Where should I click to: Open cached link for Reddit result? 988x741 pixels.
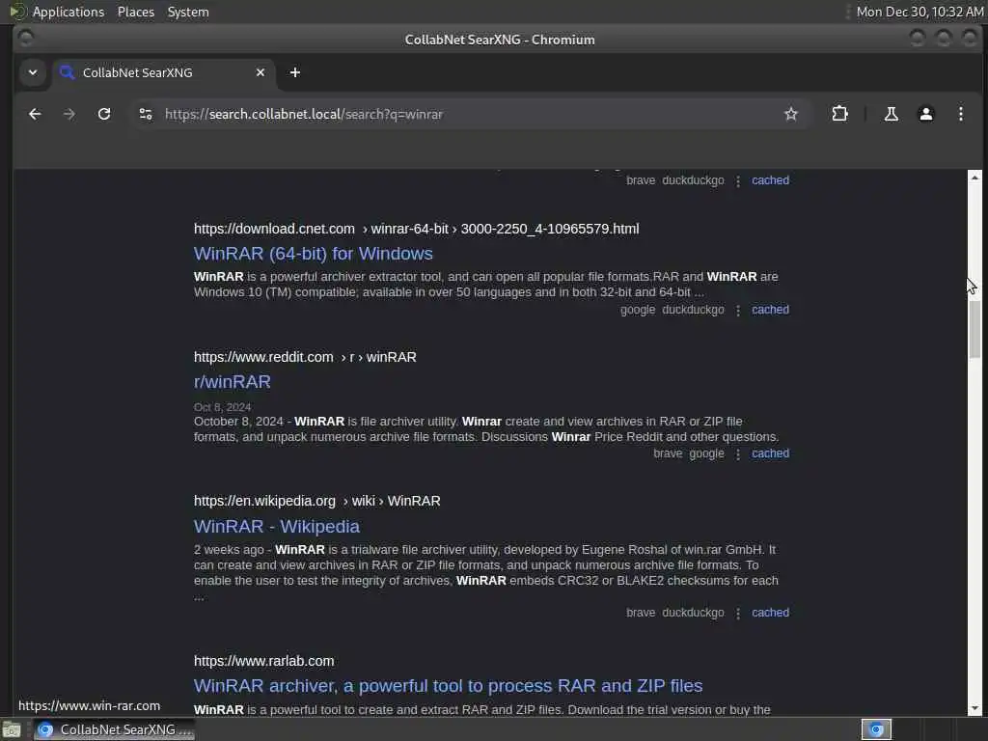770,453
